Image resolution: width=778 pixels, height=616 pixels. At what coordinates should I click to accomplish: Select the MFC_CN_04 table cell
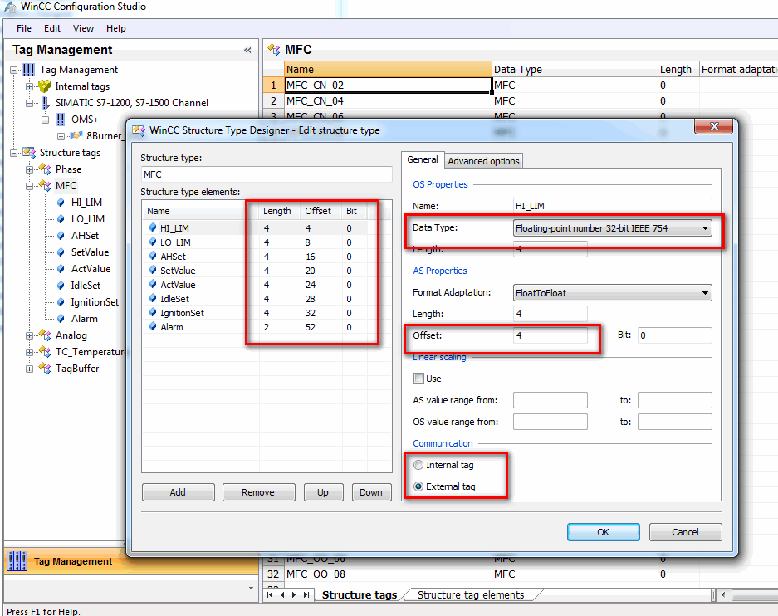388,100
